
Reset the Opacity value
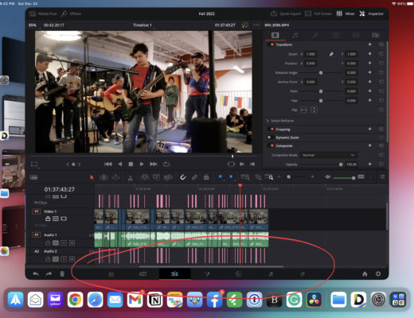pyautogui.click(x=381, y=165)
